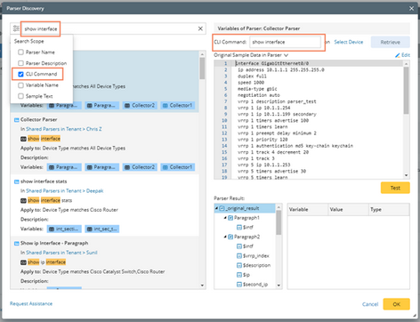
Task: Click into the CLI Command input field
Action: click(x=285, y=42)
